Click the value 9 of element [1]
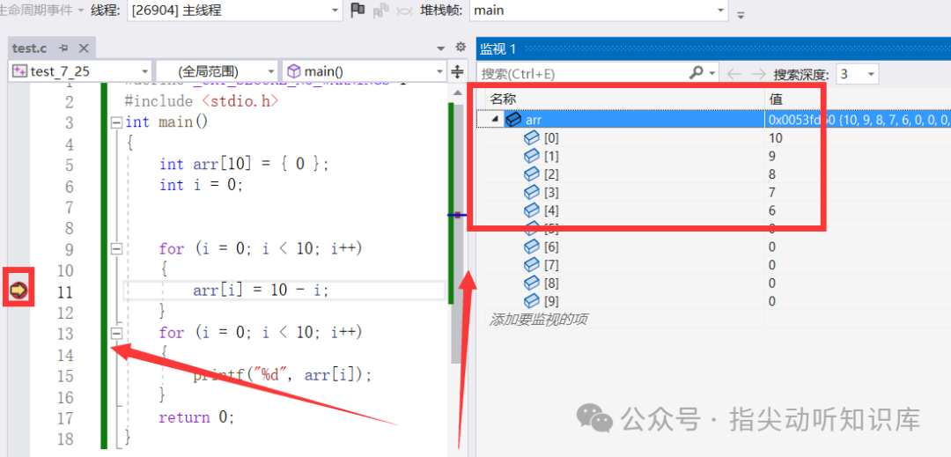The width and height of the screenshot is (951, 457). click(772, 157)
